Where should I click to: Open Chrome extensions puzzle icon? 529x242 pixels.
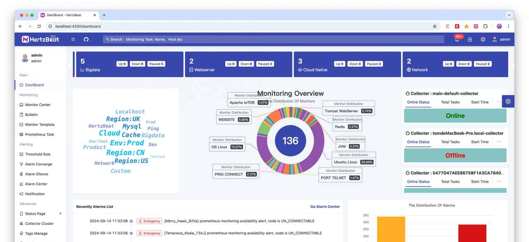tap(485, 26)
